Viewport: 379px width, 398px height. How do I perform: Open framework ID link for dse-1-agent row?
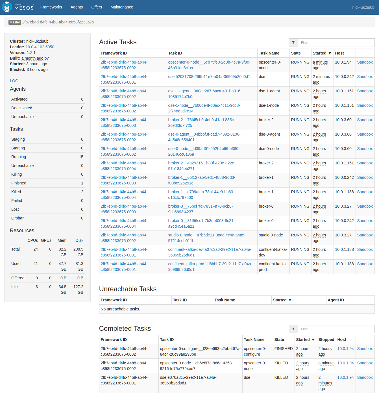[x=124, y=94]
